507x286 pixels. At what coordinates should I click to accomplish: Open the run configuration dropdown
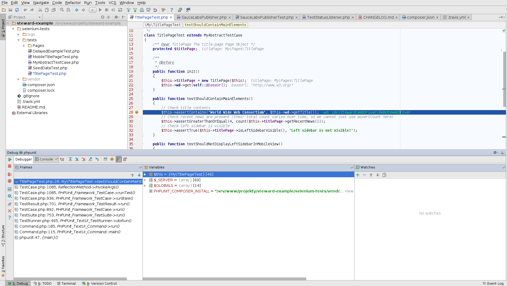92,10
